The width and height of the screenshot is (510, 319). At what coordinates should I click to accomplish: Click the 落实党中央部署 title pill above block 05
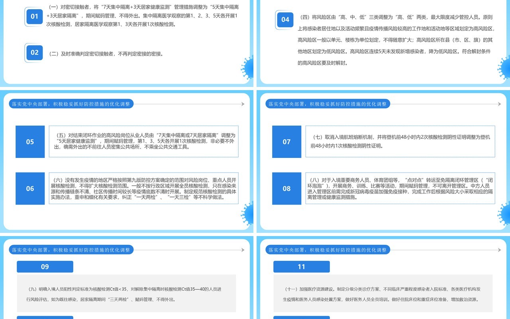(71, 104)
